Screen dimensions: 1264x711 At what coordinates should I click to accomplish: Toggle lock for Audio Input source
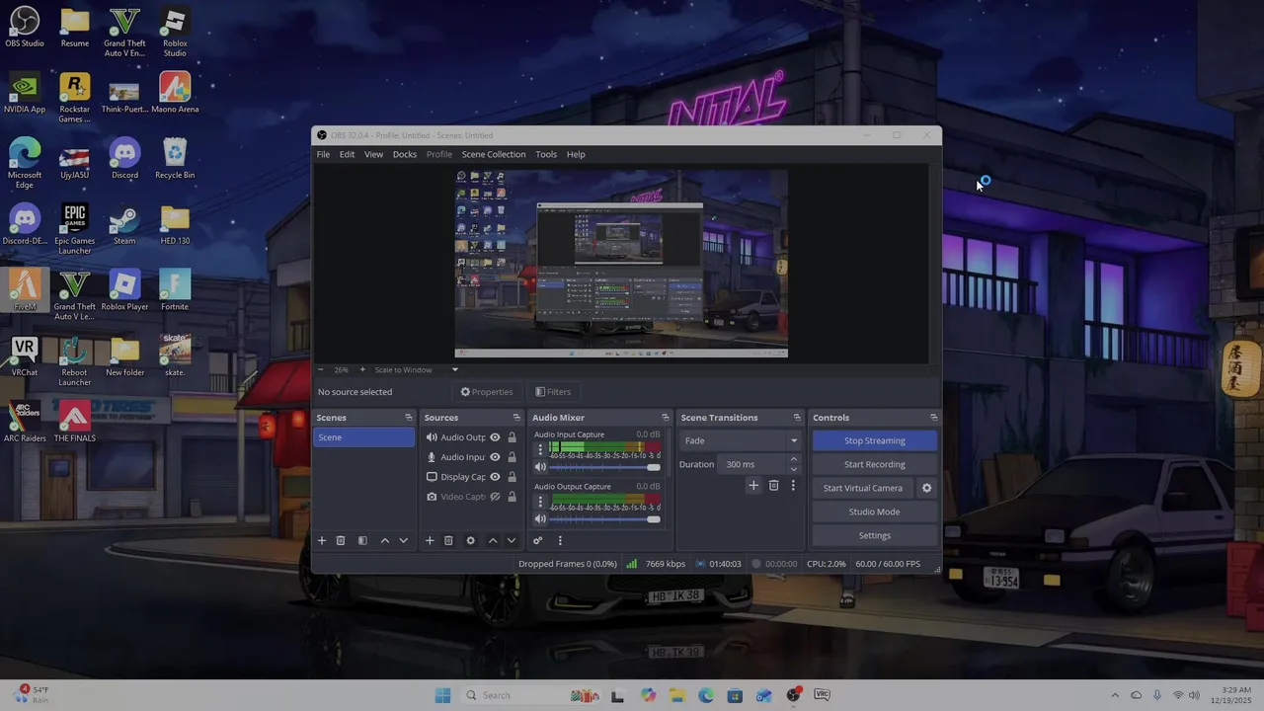pyautogui.click(x=512, y=457)
